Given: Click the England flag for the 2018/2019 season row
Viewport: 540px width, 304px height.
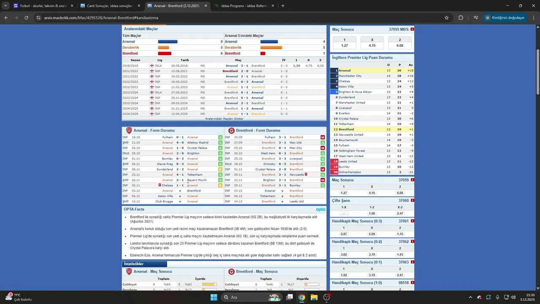Looking at the screenshot, I should [152, 66].
